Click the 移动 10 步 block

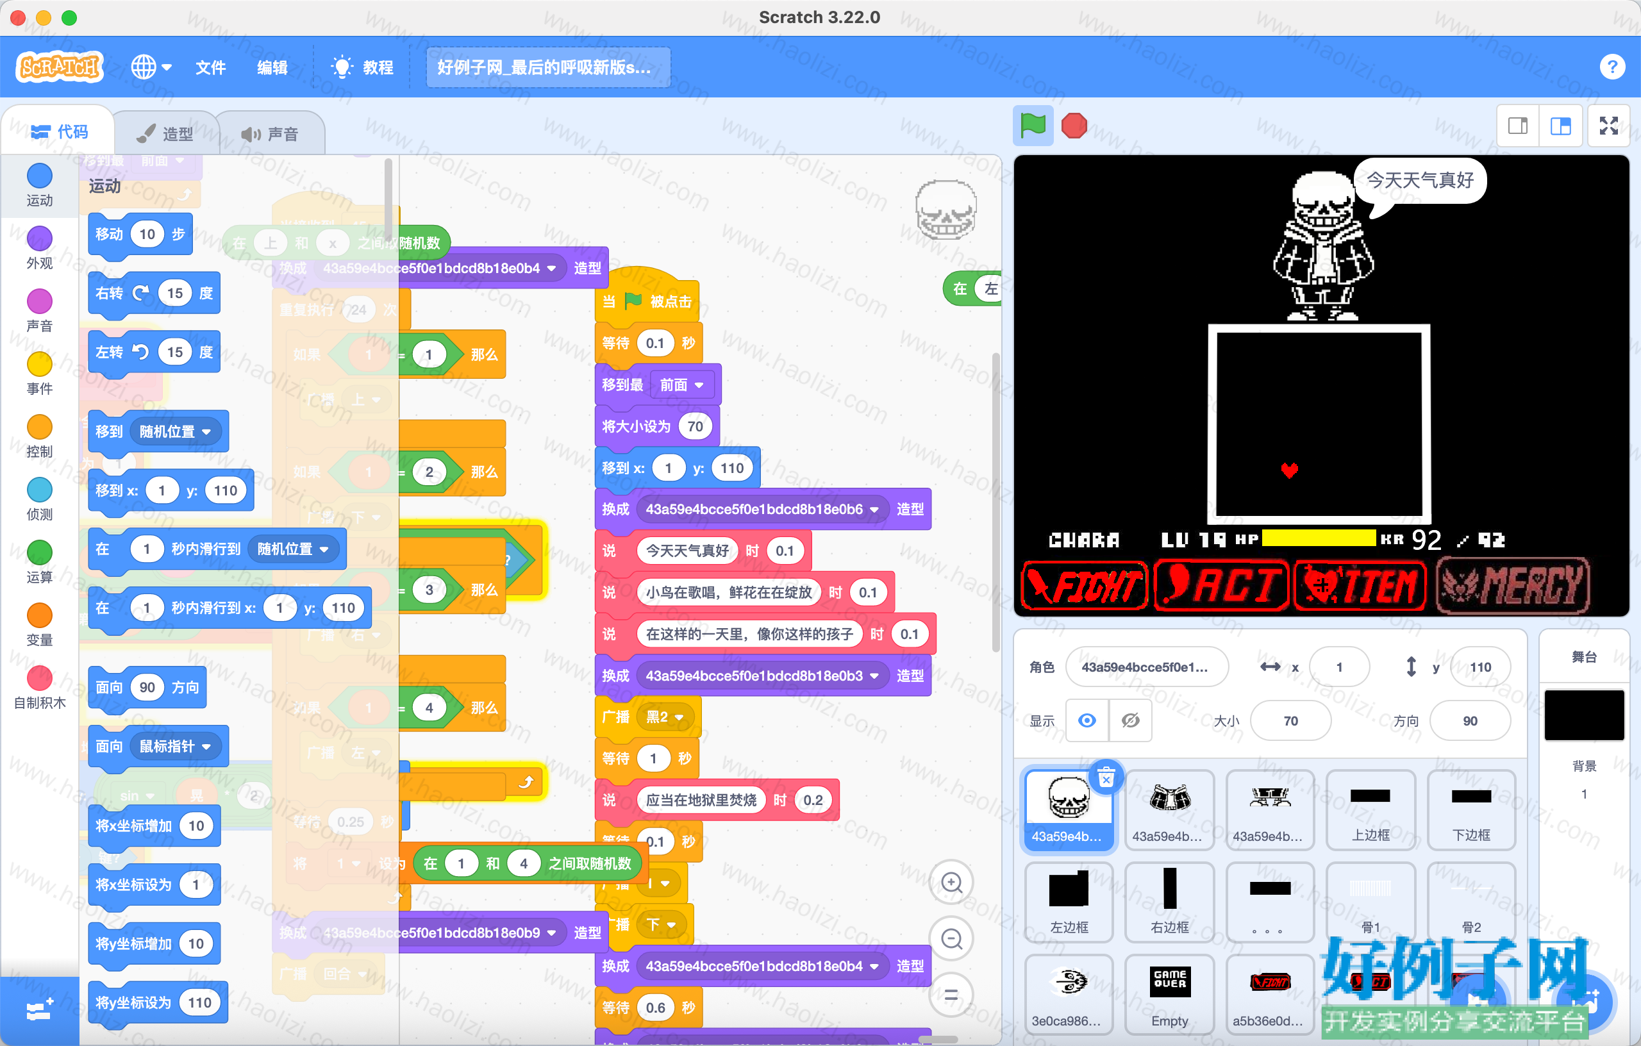click(140, 235)
